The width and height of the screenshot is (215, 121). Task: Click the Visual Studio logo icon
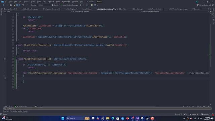pos(2,2)
